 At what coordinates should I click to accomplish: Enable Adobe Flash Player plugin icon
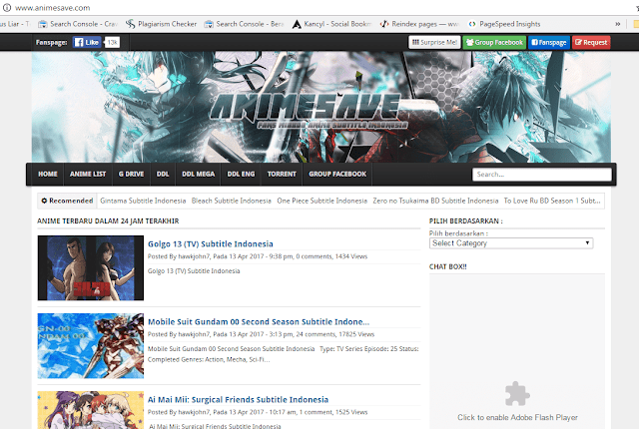point(517,394)
